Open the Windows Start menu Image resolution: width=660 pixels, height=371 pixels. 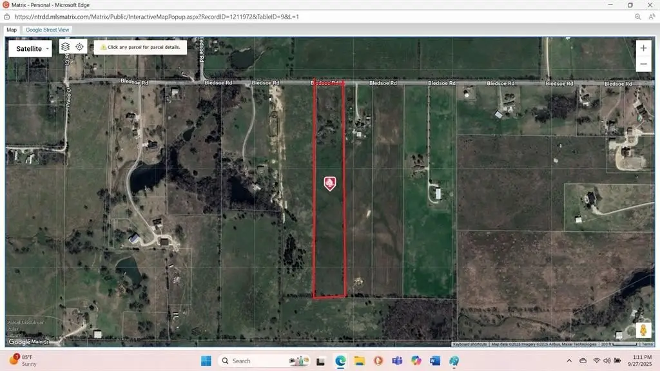tap(206, 361)
